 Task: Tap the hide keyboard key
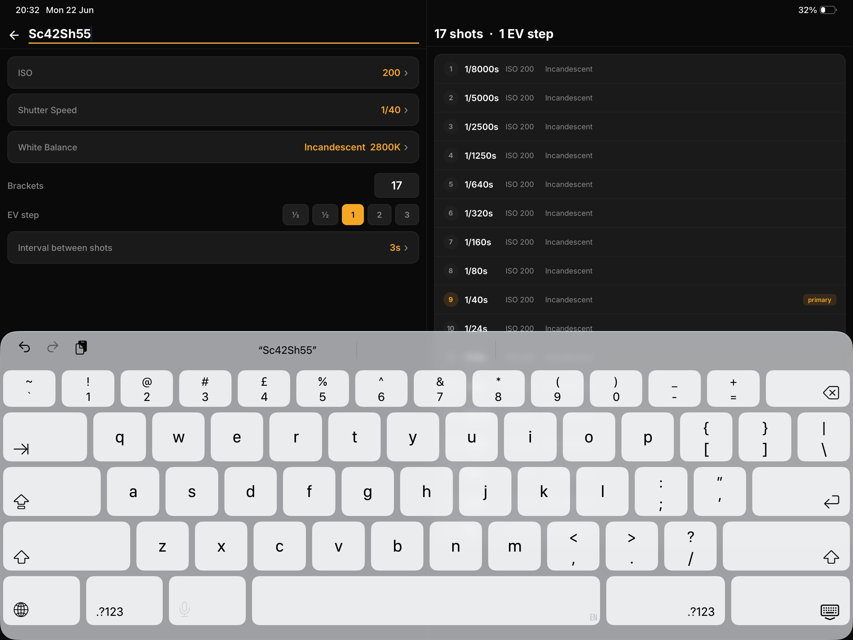790,601
